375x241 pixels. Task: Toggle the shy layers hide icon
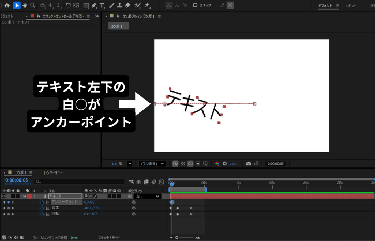pyautogui.click(x=139, y=182)
